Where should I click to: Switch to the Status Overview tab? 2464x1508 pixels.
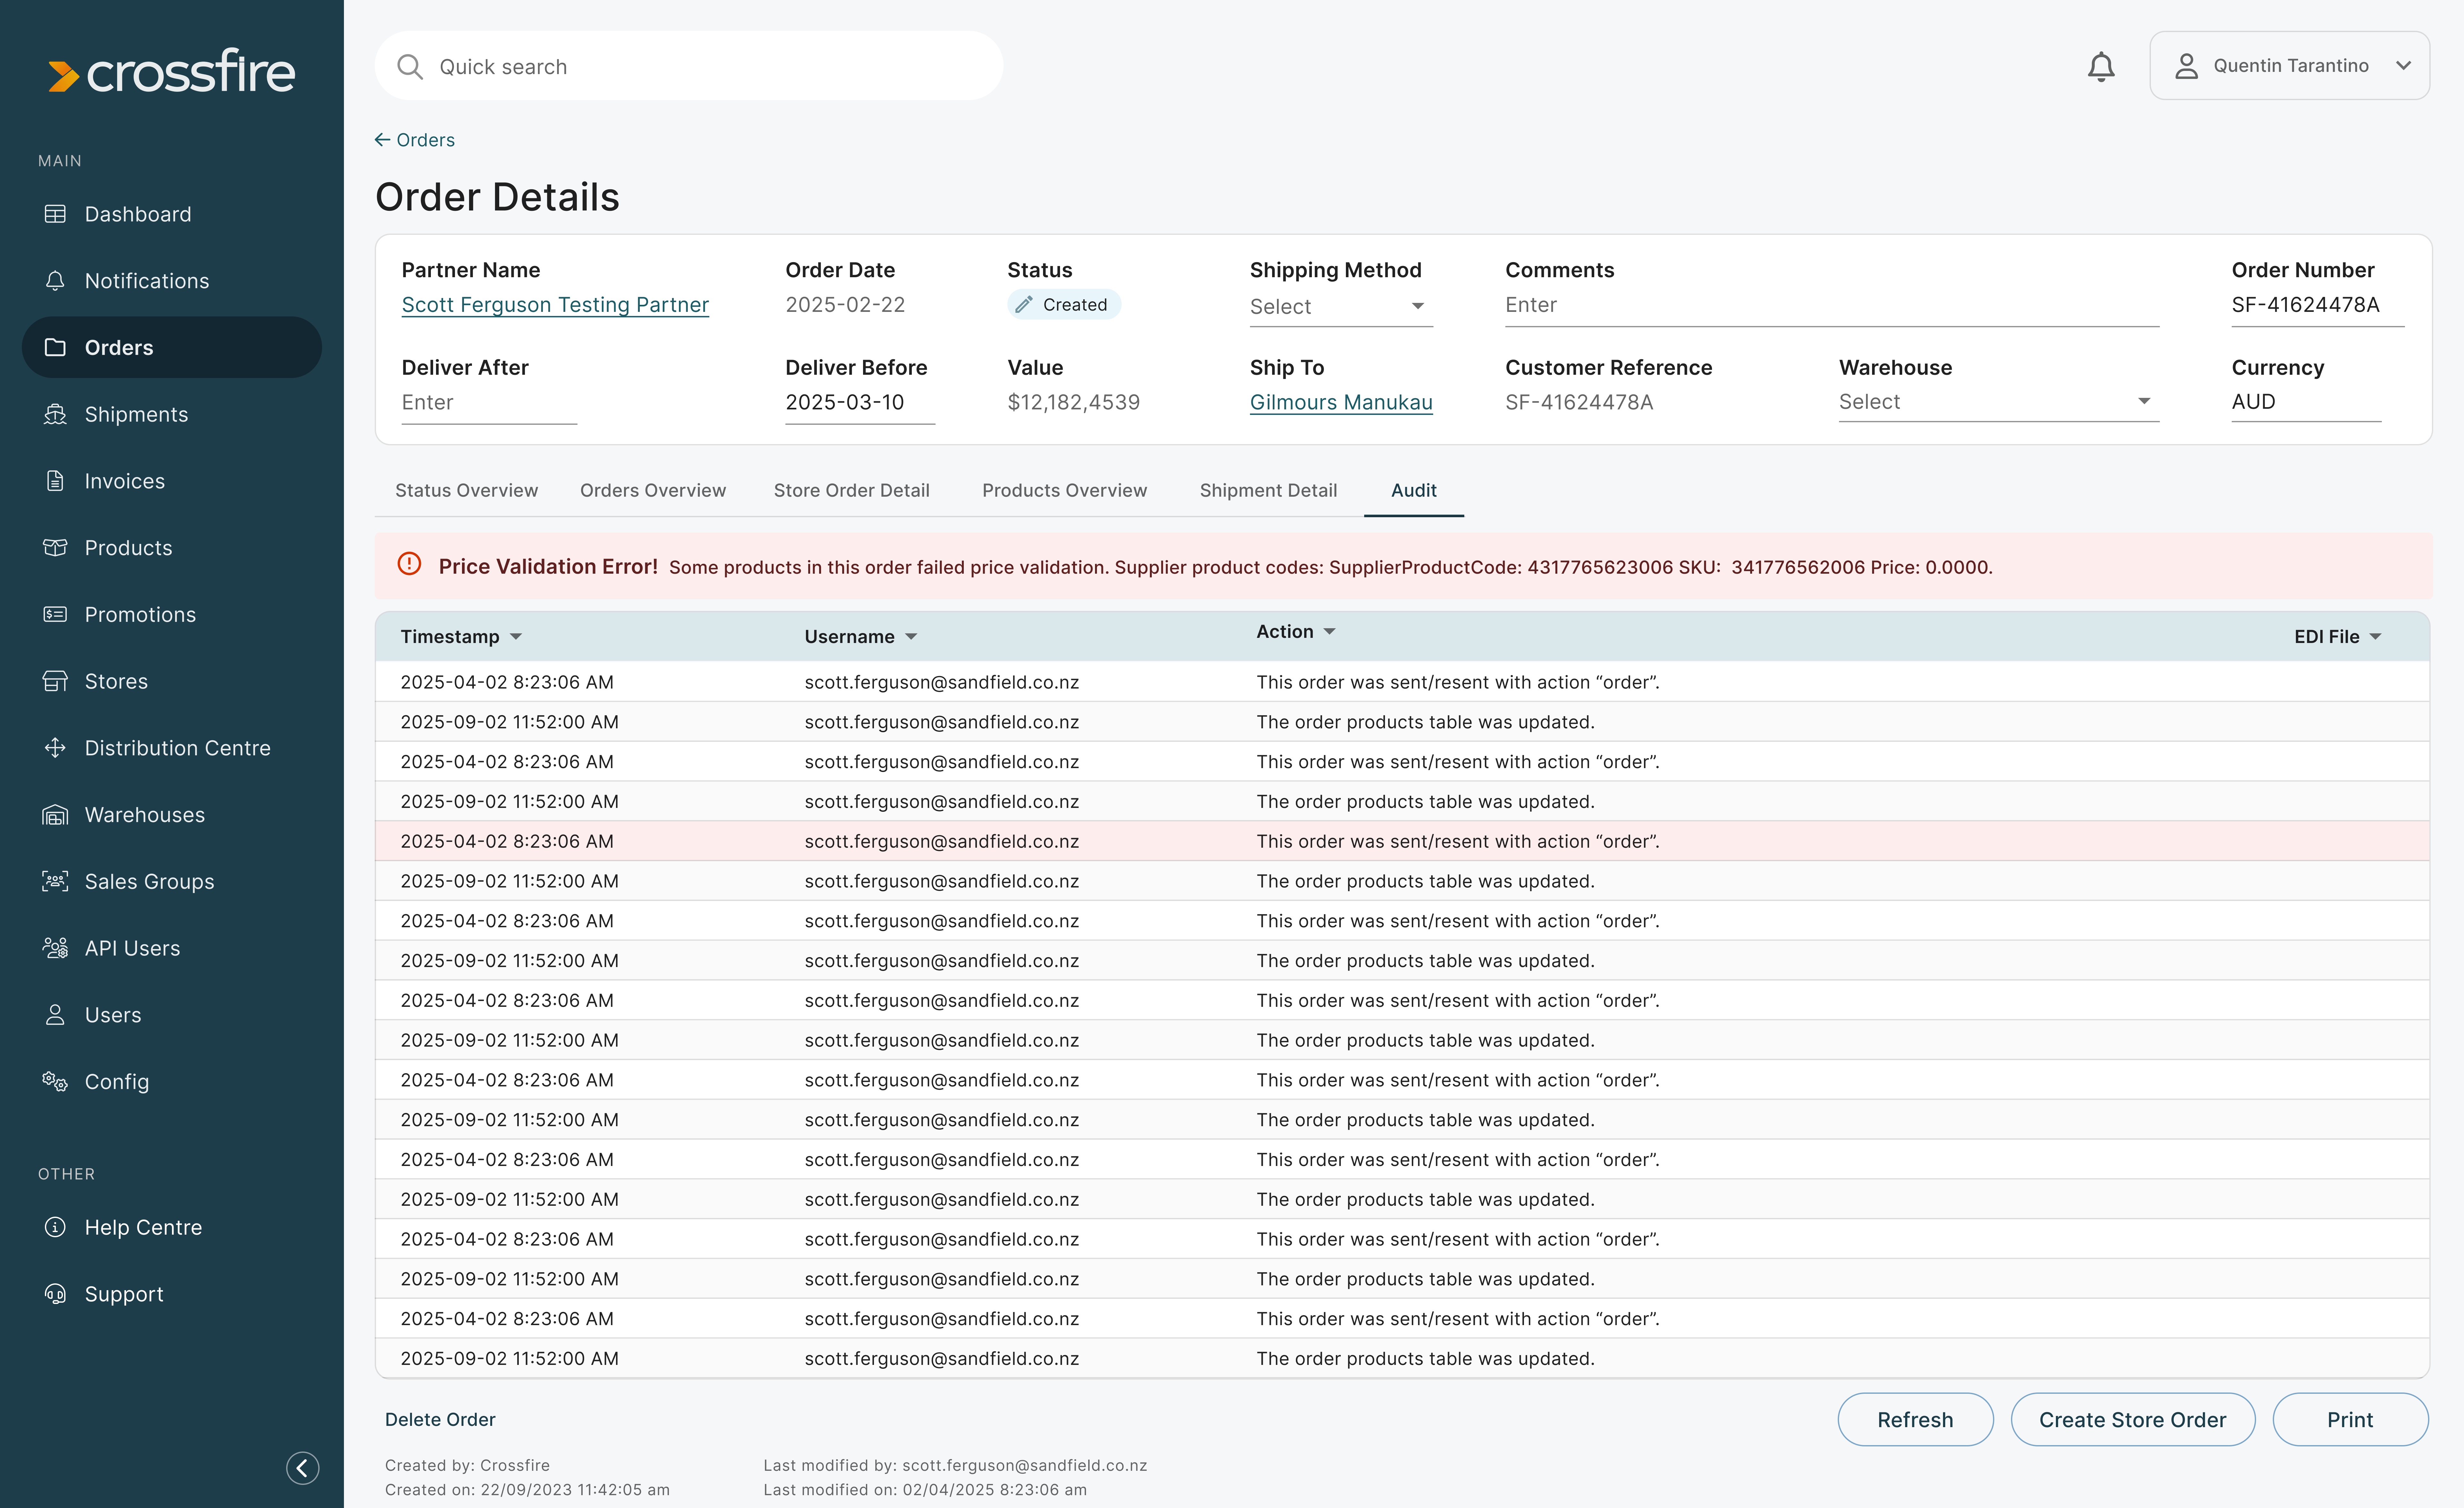coord(466,490)
